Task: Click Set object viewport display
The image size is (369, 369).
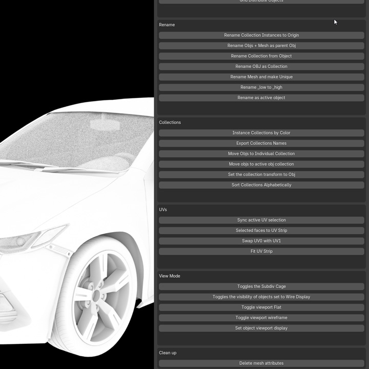Action: coord(261,328)
